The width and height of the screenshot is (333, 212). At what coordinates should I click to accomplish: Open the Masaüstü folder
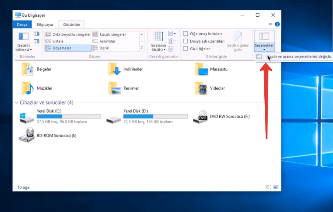(211, 69)
